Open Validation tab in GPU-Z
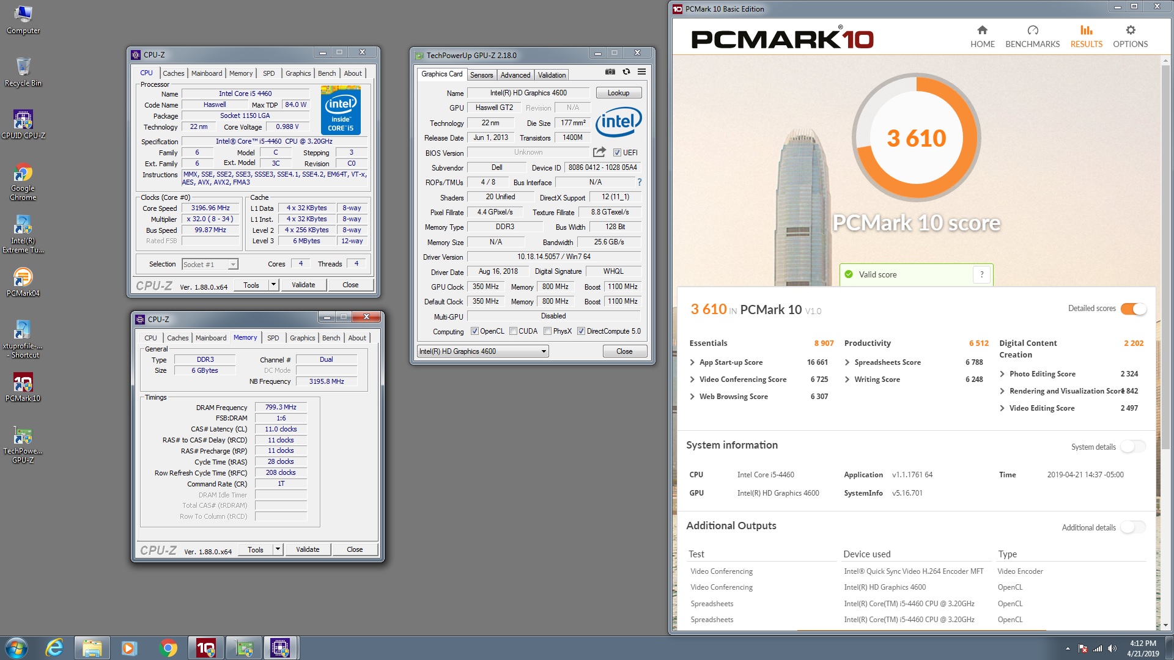The height and width of the screenshot is (660, 1174). [552, 75]
